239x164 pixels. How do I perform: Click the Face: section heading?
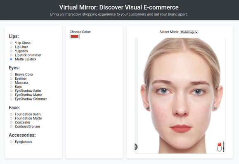pos(14,107)
